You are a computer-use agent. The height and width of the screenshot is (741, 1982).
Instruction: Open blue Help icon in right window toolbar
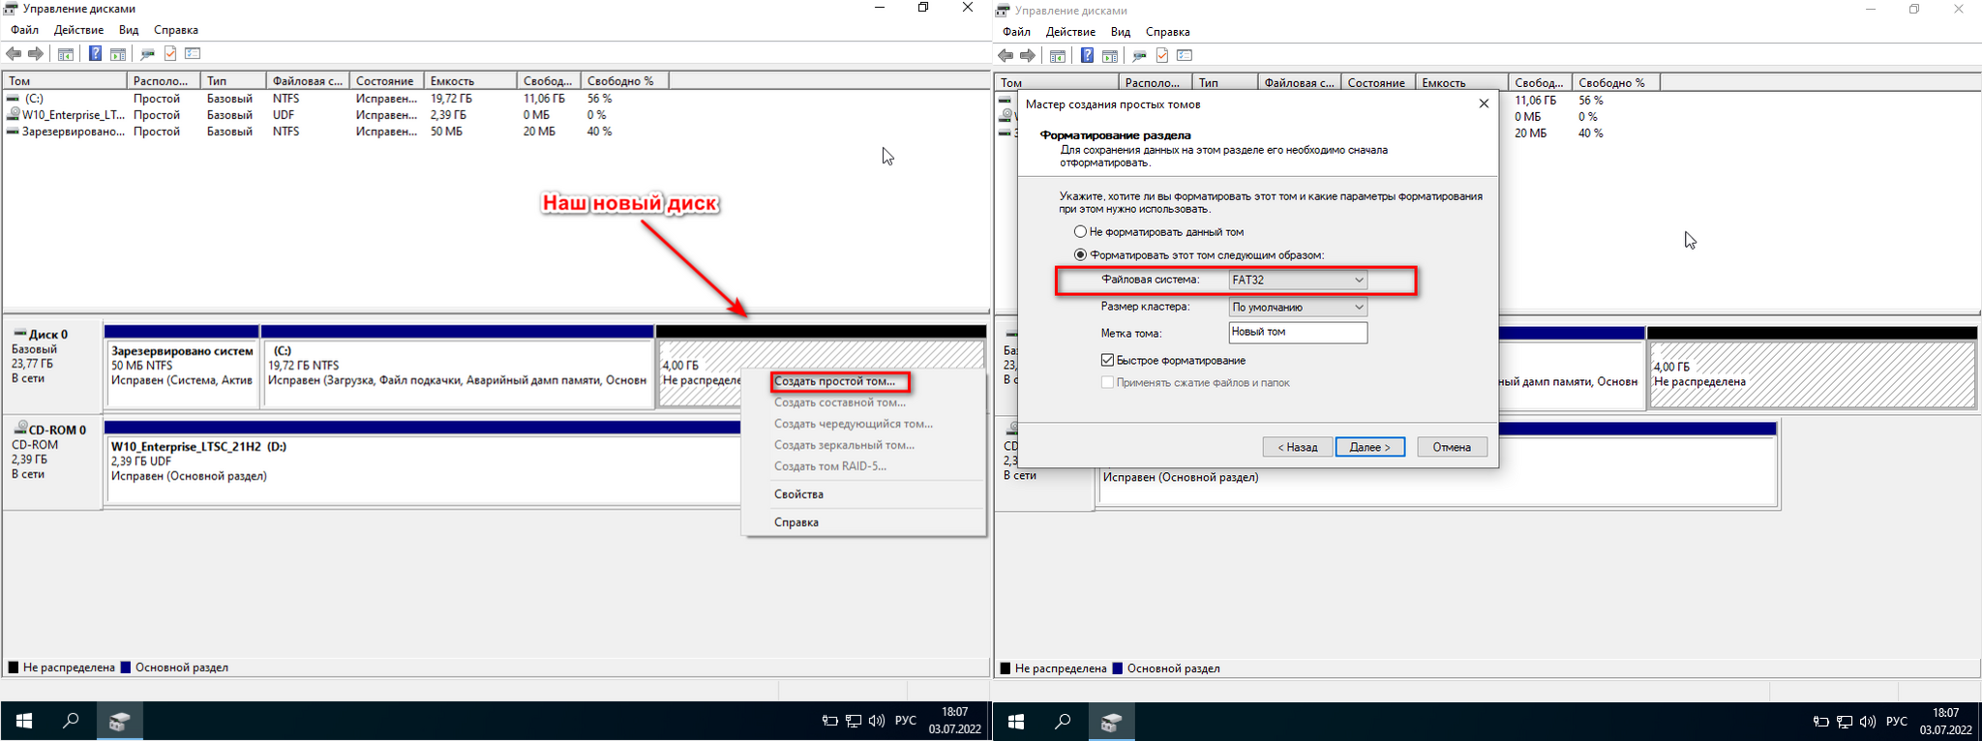(1087, 56)
